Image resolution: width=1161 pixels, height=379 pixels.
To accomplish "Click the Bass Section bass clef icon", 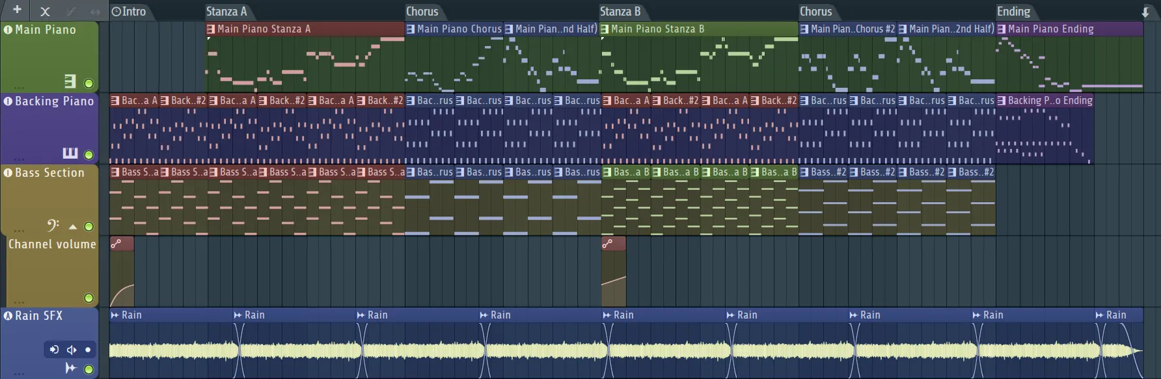I will 53,225.
